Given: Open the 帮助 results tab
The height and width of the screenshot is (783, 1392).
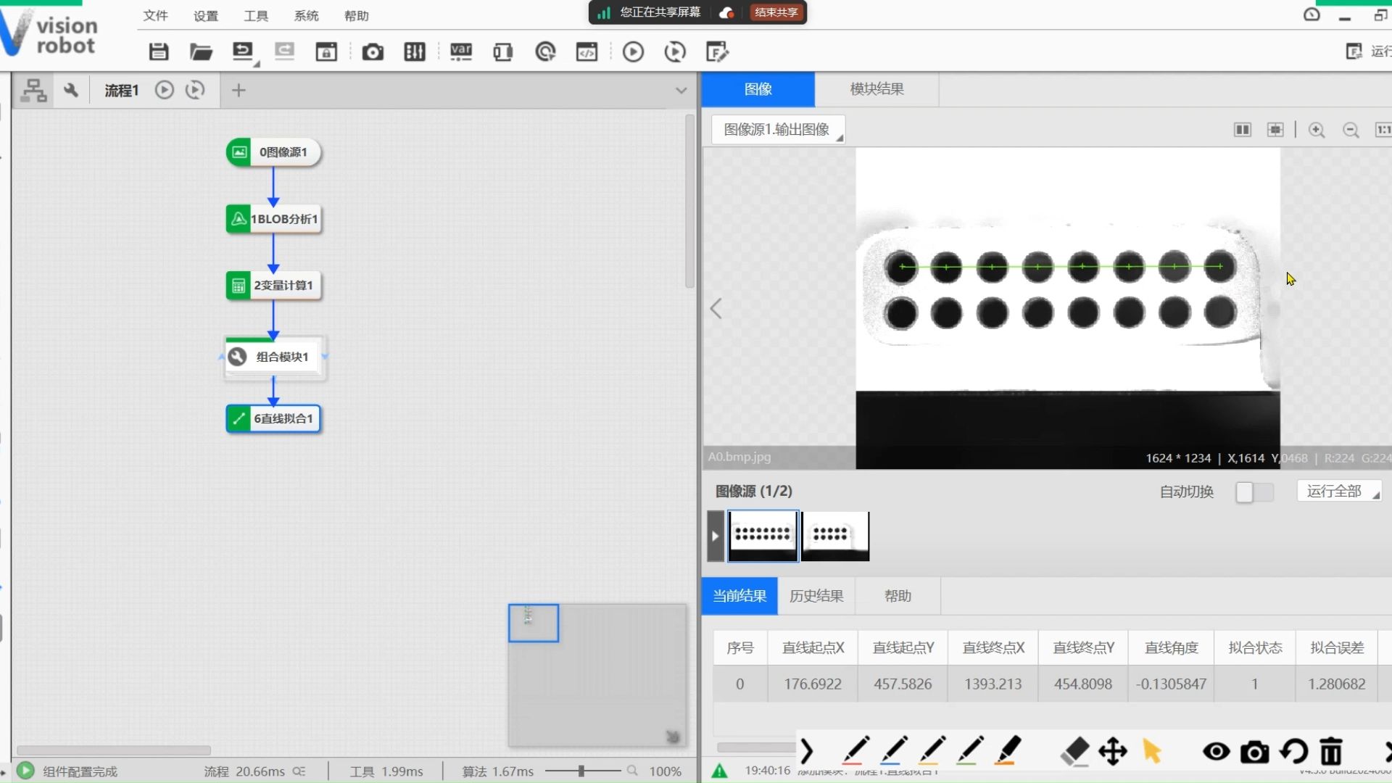Looking at the screenshot, I should [x=898, y=596].
